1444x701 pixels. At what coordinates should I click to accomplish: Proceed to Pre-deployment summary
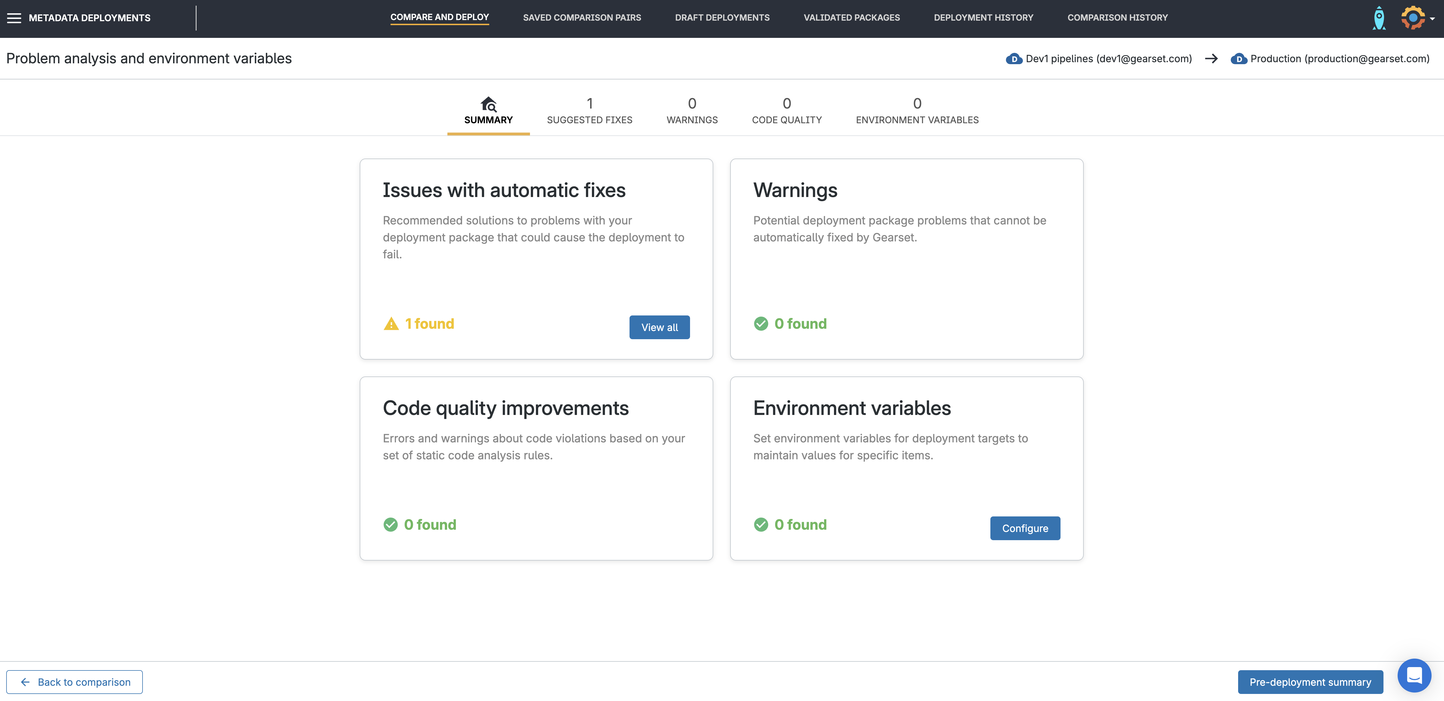coord(1310,682)
